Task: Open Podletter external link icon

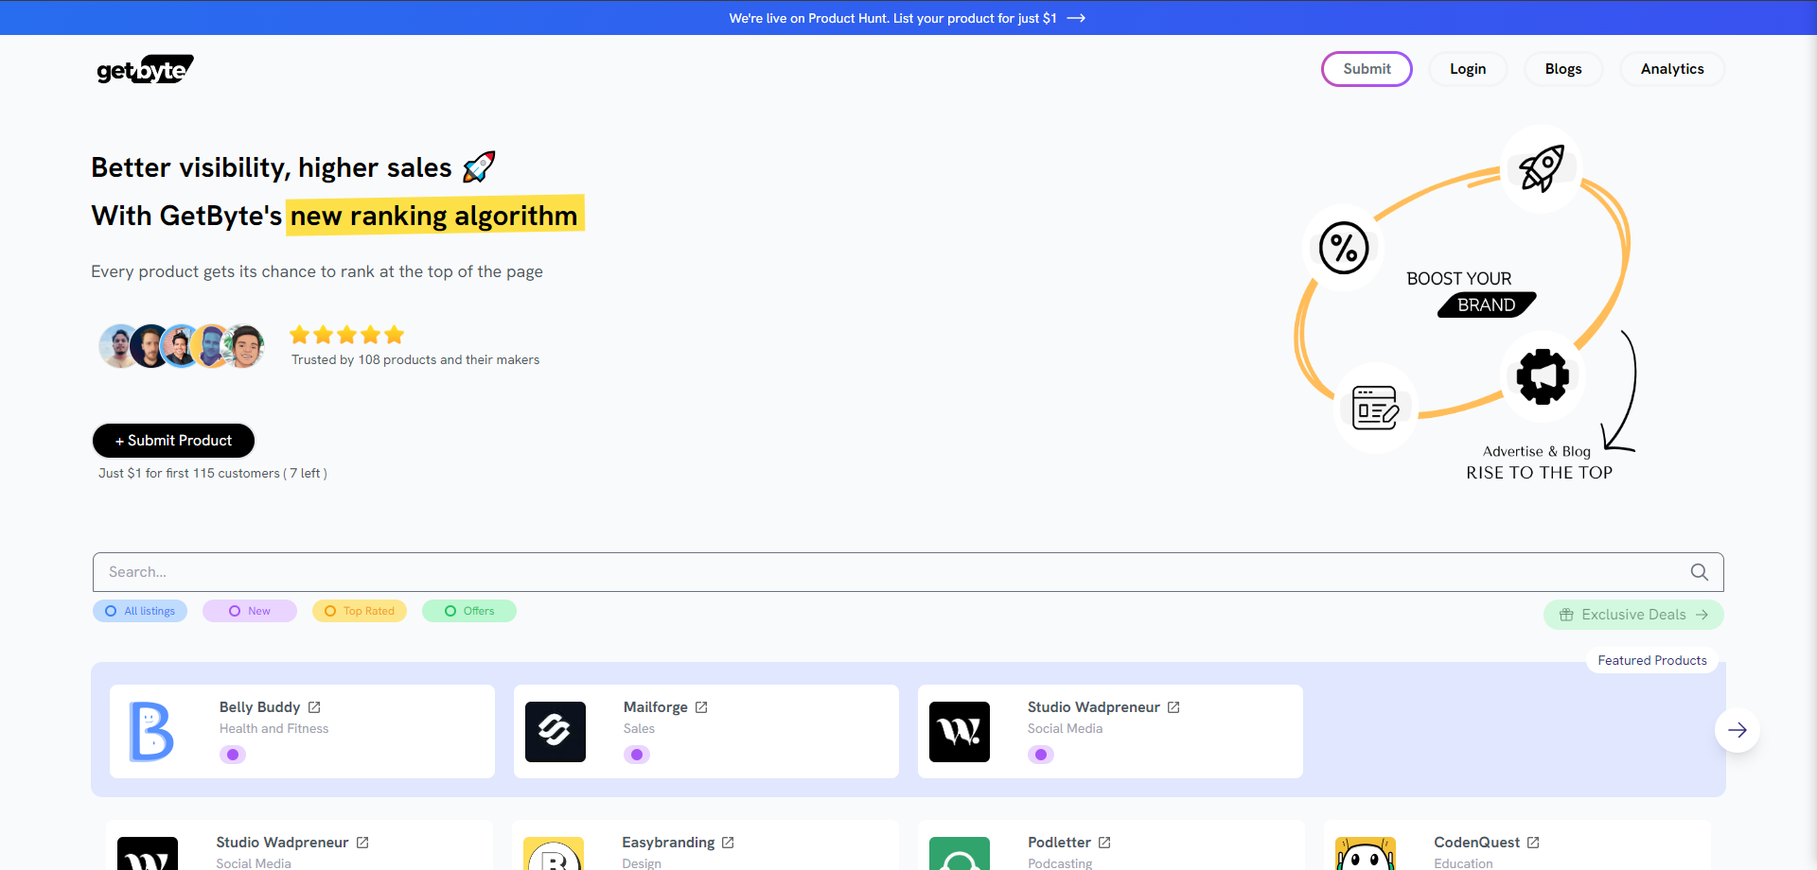Action: pos(1104,843)
